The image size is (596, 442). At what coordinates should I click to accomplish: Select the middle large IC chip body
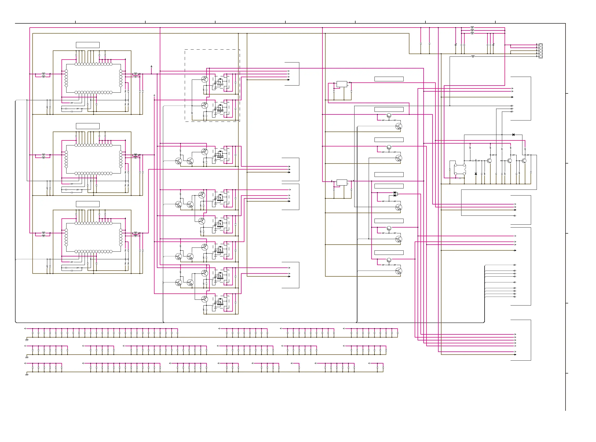[94, 160]
